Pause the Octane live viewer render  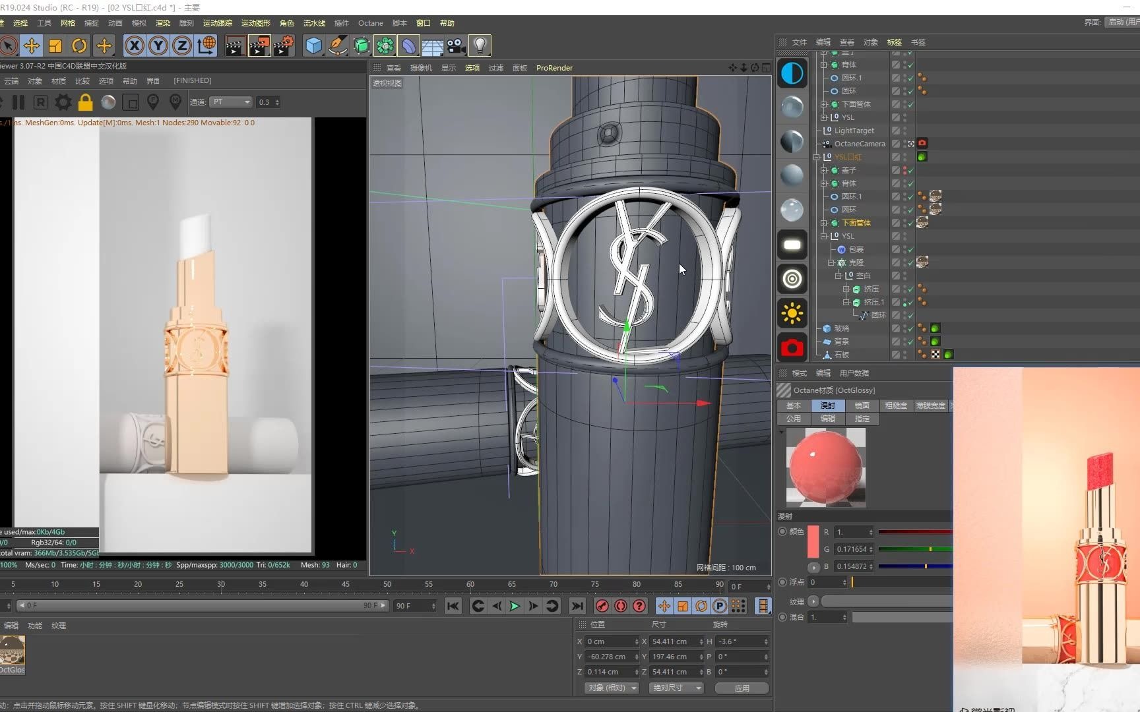[x=18, y=102]
